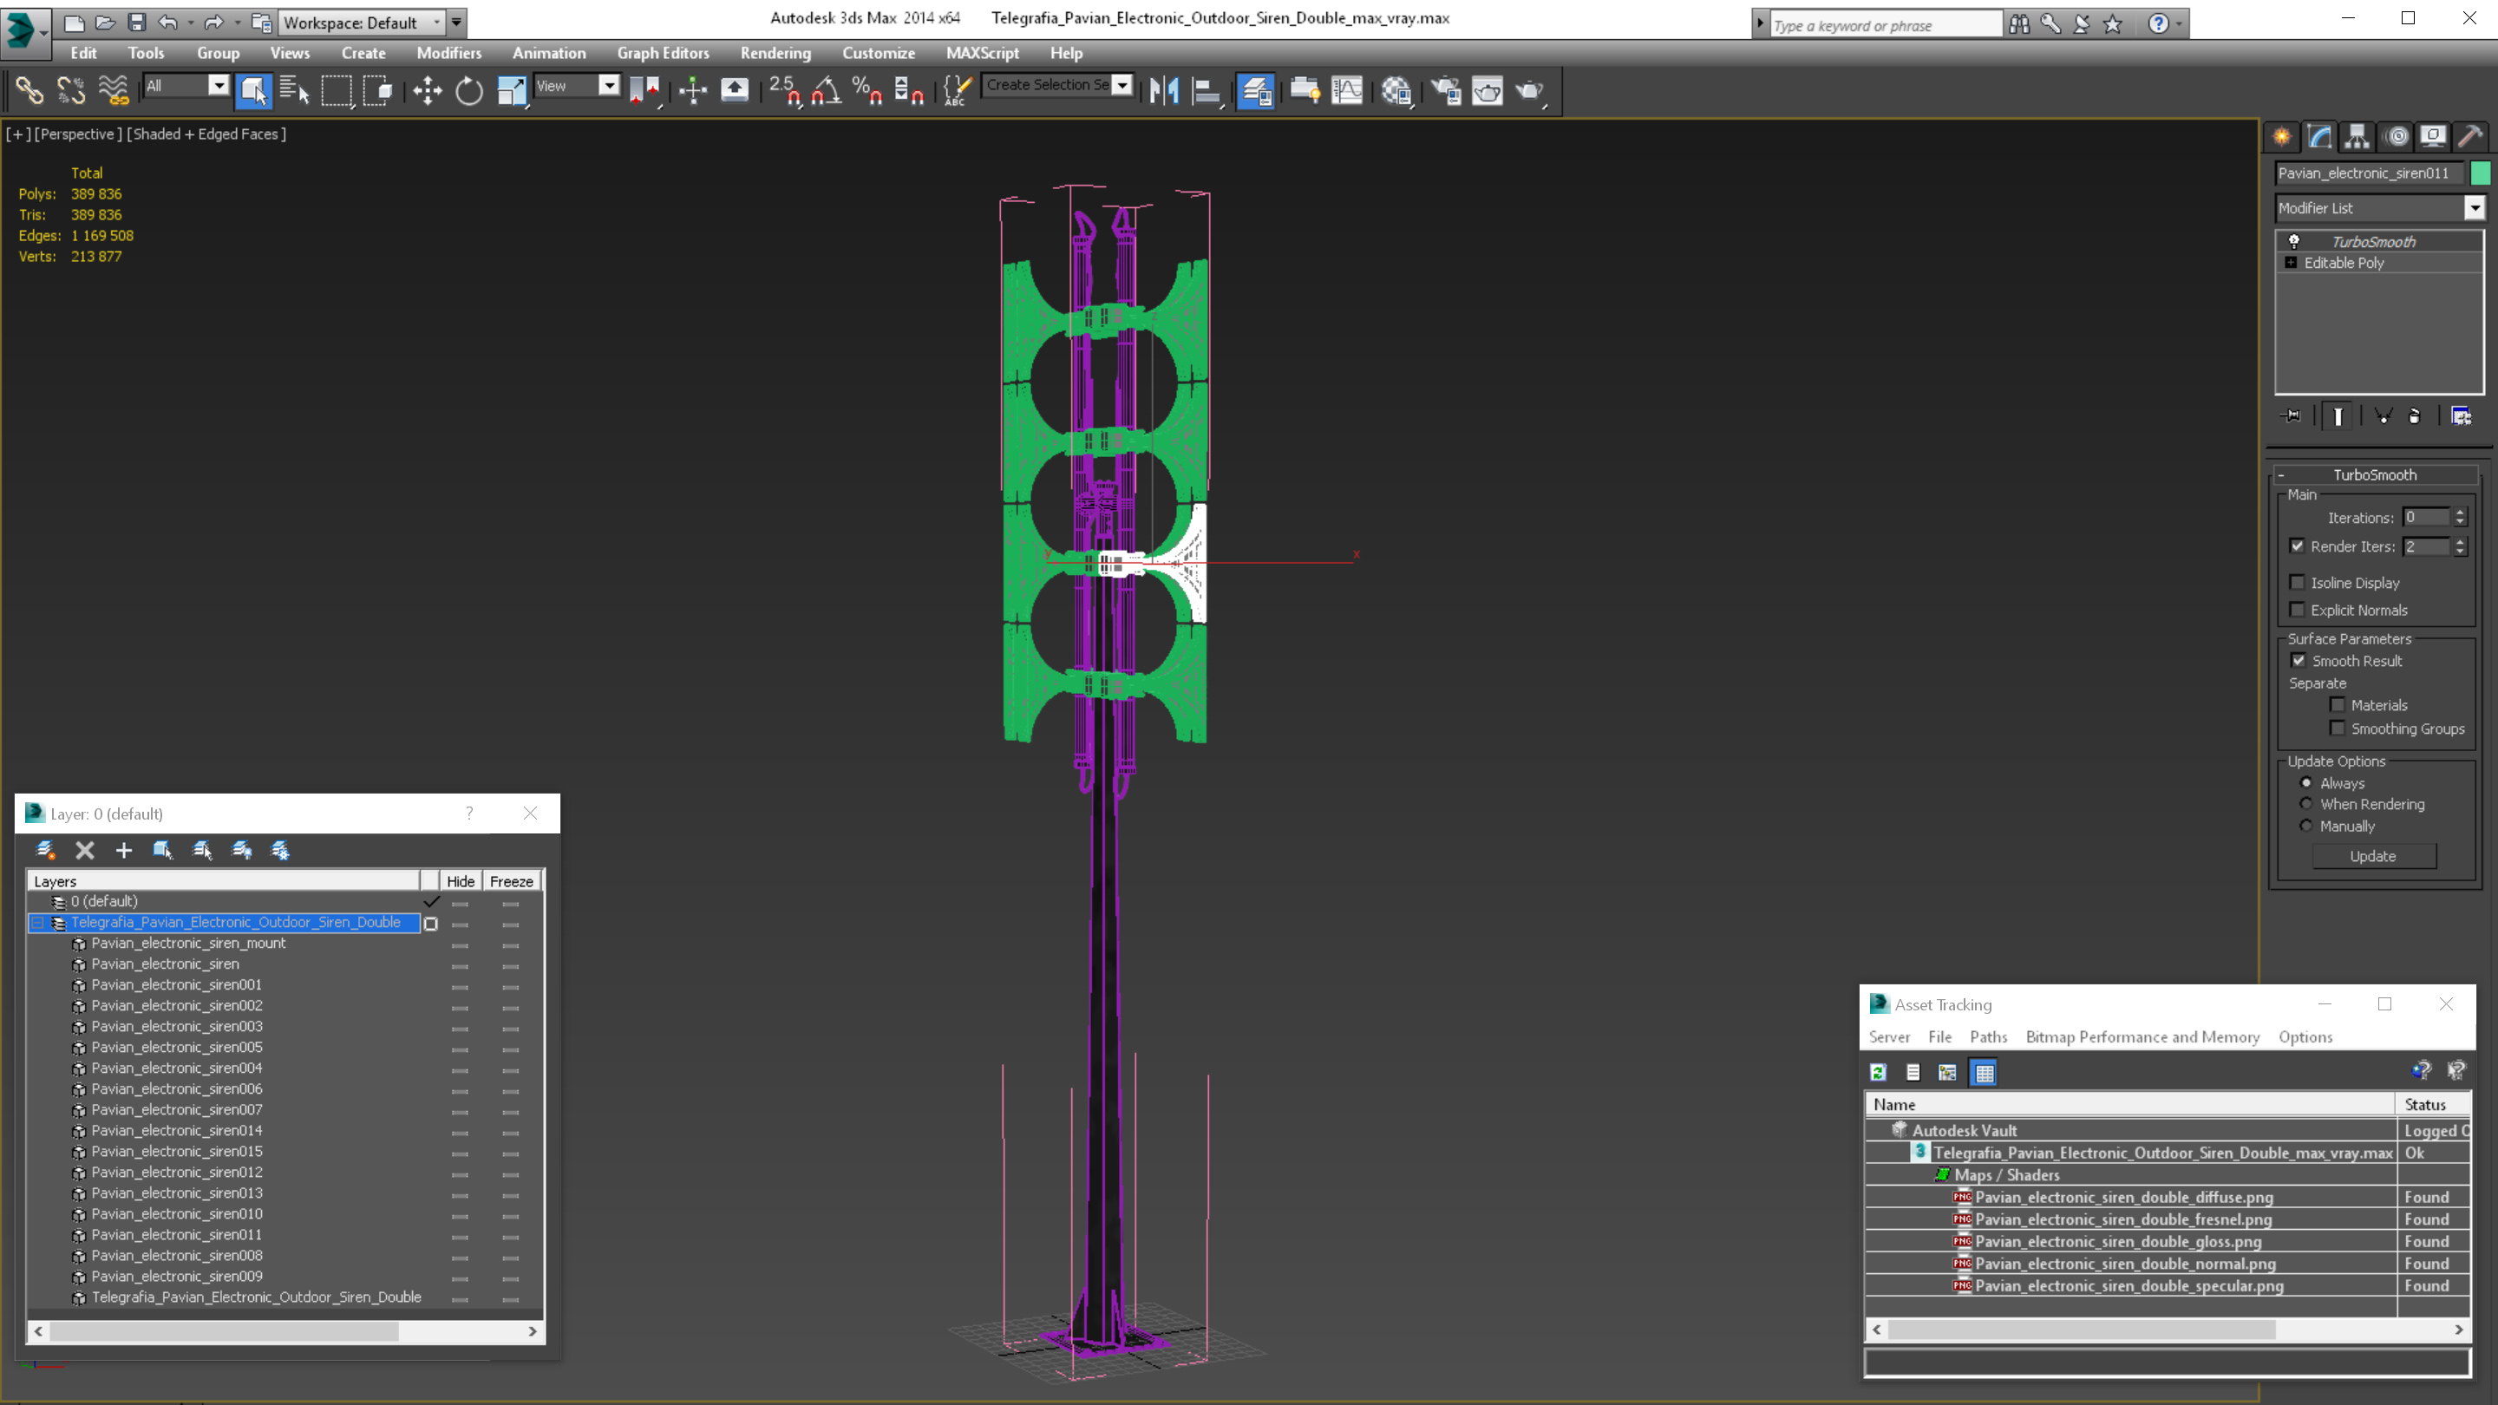Activate the Select and Rotate tool
This screenshot has height=1405, width=2498.
click(x=469, y=90)
